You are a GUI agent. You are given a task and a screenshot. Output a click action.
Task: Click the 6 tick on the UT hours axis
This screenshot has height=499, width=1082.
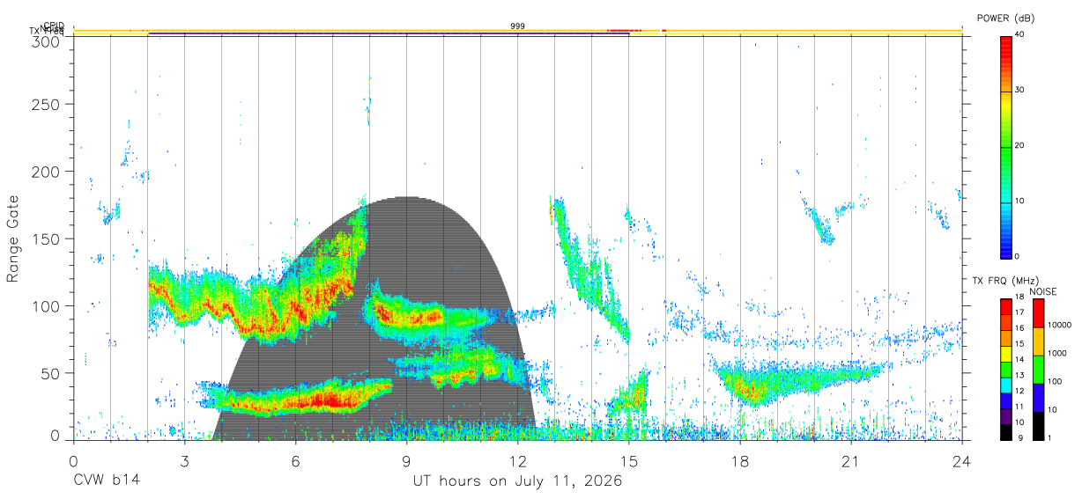coord(295,461)
